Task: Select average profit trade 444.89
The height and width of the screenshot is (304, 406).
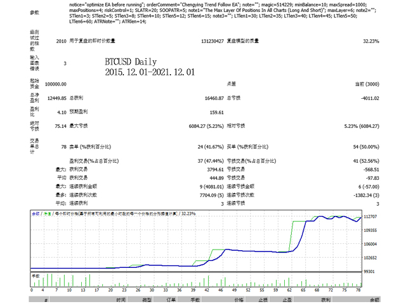Action: [x=216, y=178]
